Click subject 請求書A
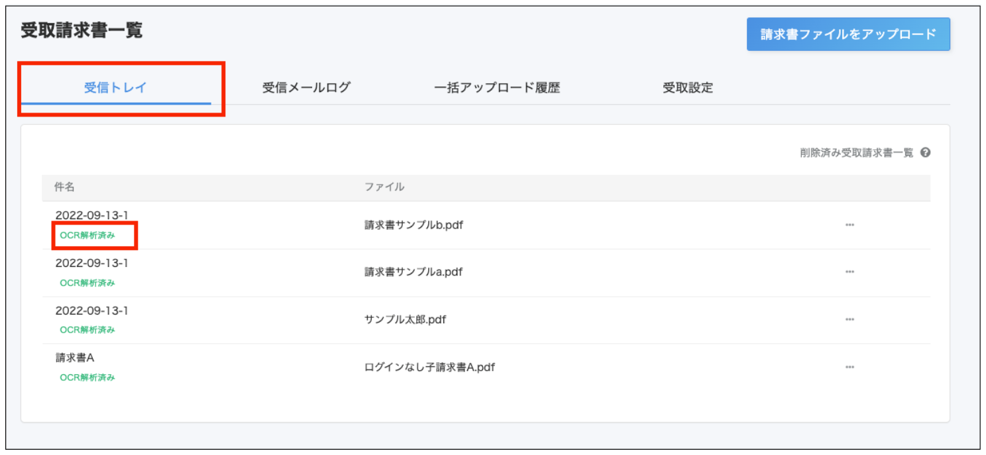The width and height of the screenshot is (986, 455). 75,358
